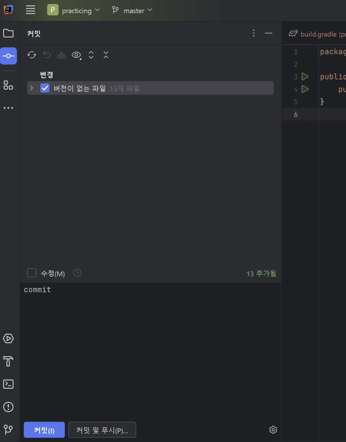Open the Project folder tool window
This screenshot has height=442, width=346.
(8, 33)
